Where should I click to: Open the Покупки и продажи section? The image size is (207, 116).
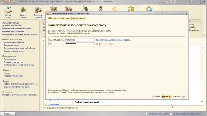38,12
